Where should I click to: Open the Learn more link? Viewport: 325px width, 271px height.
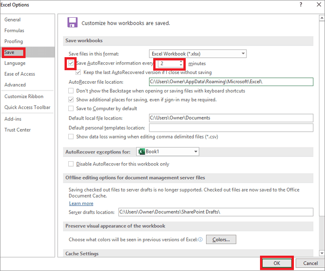[x=81, y=203]
